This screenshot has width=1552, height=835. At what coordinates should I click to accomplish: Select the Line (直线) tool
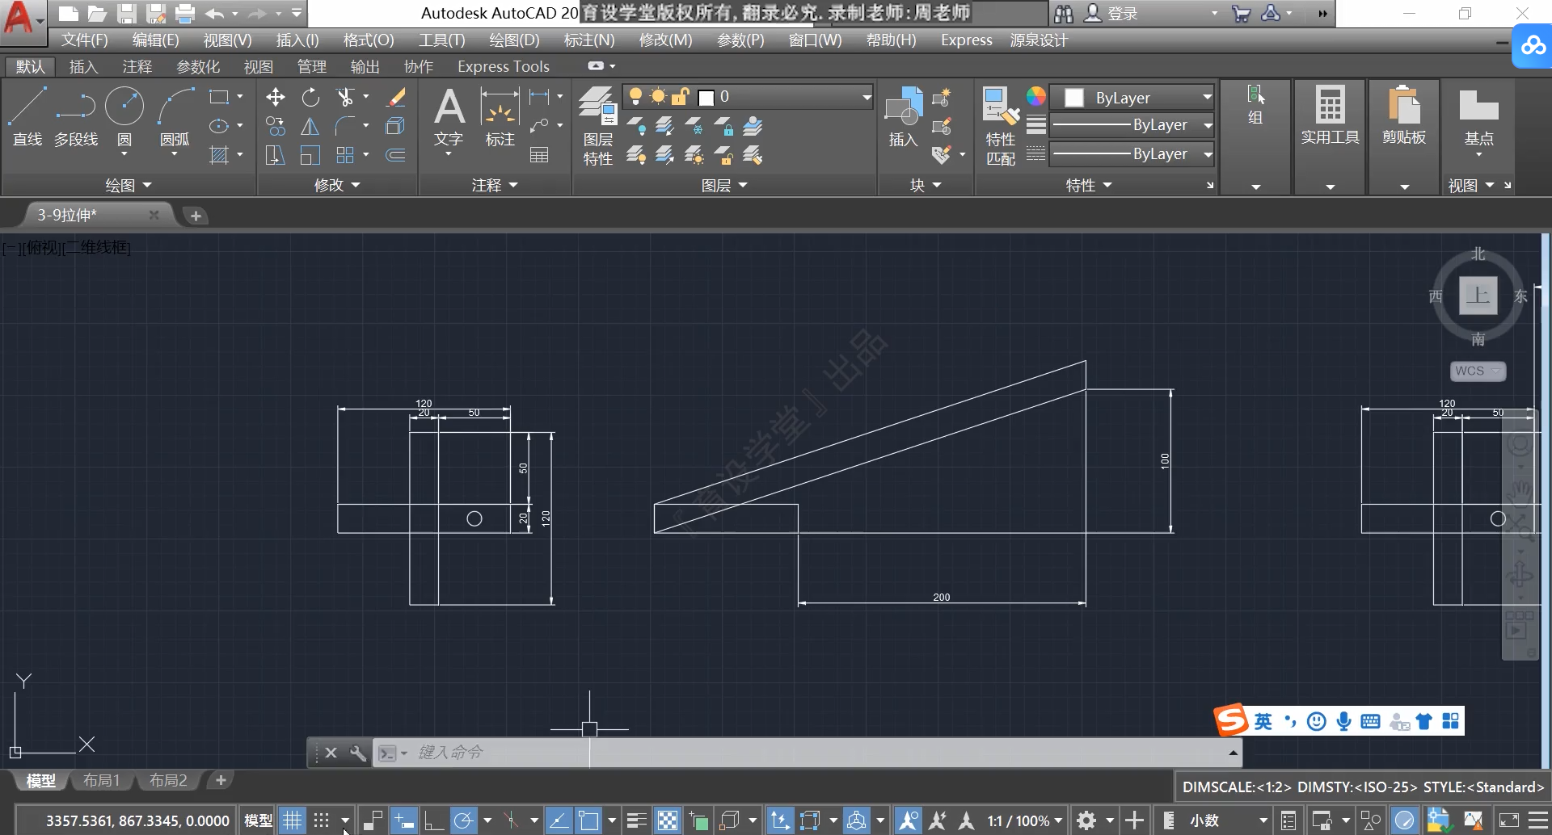(x=27, y=117)
